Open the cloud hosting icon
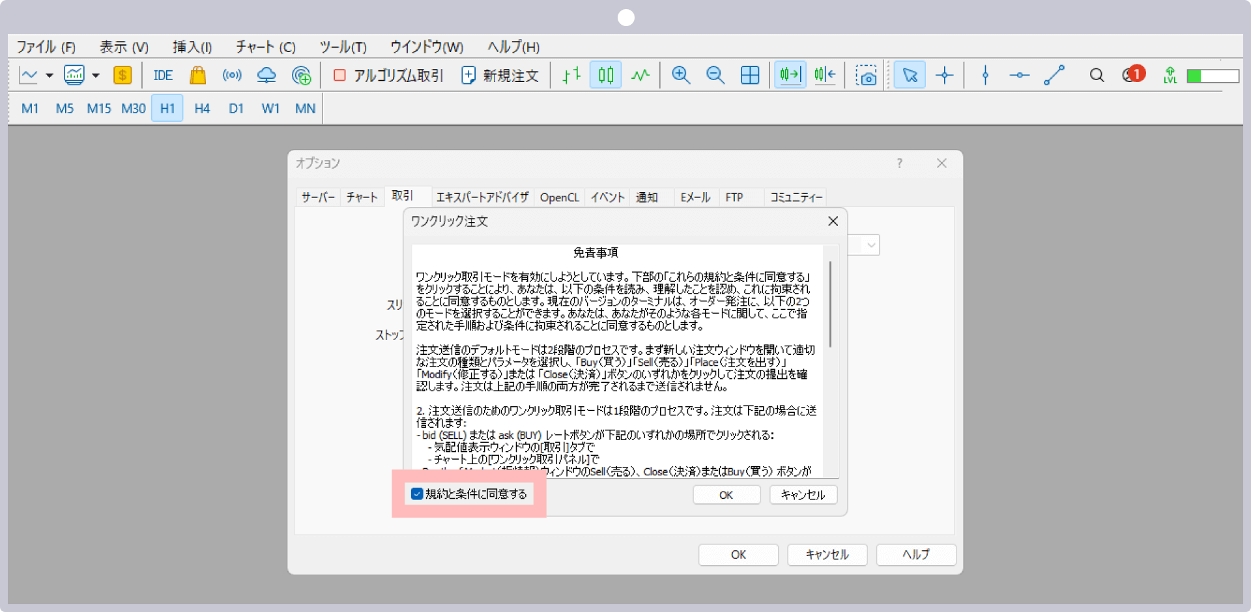The image size is (1251, 612). [266, 76]
